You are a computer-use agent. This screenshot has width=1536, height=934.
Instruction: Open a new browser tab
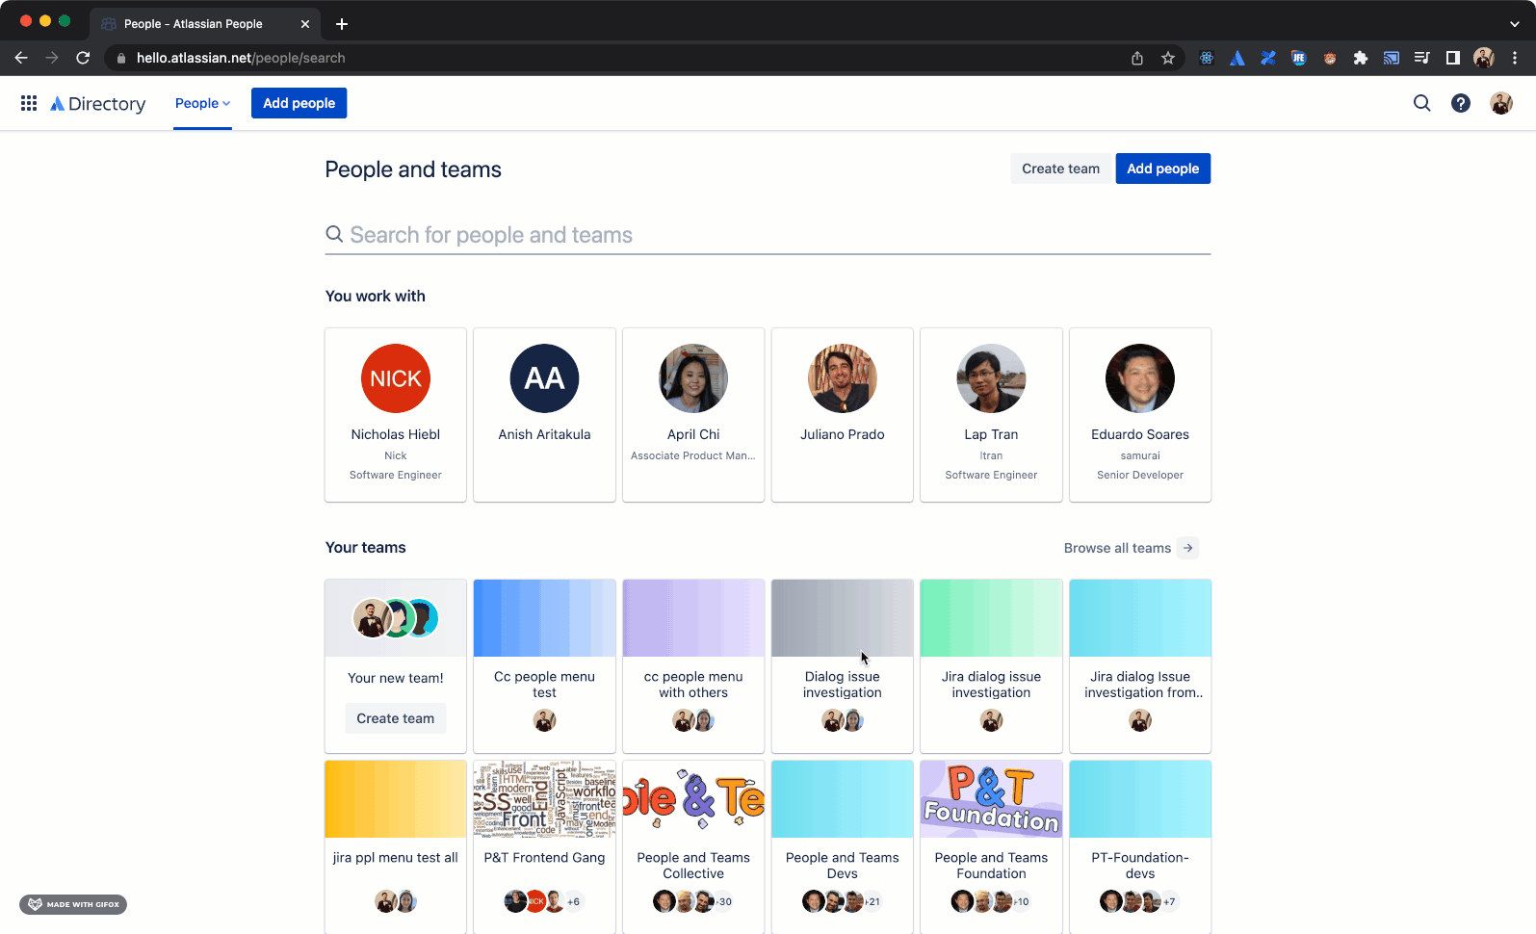tap(342, 24)
